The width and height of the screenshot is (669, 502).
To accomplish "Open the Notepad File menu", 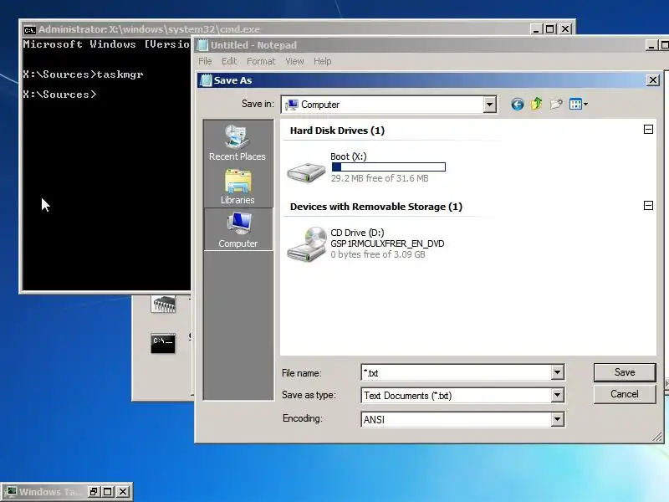I will click(x=205, y=61).
